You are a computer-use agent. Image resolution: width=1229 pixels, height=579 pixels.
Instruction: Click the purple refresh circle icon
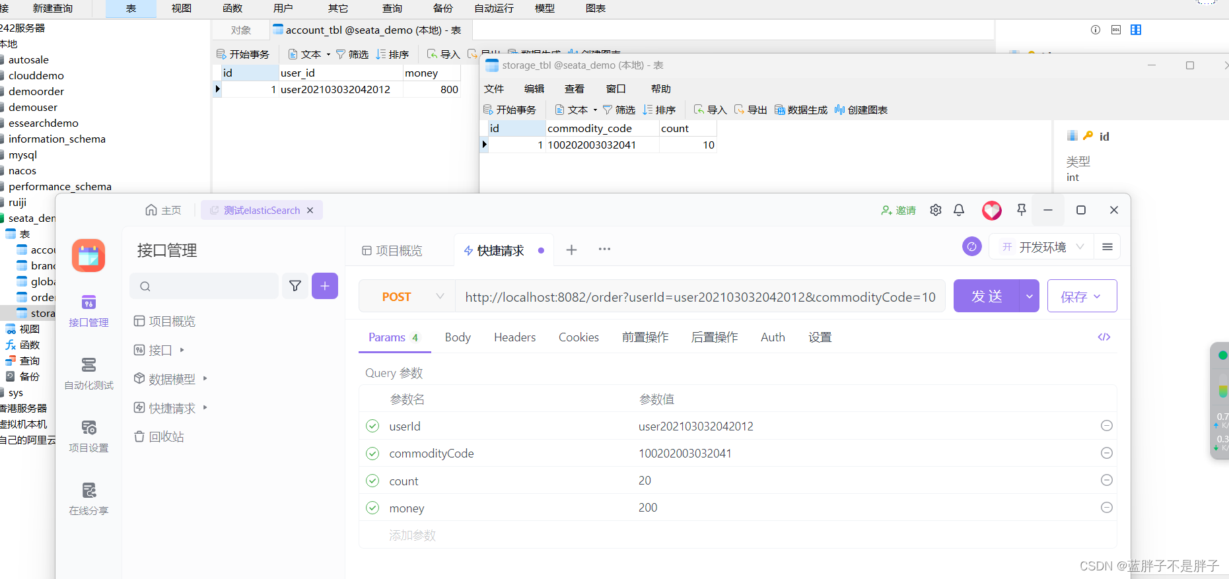(972, 247)
